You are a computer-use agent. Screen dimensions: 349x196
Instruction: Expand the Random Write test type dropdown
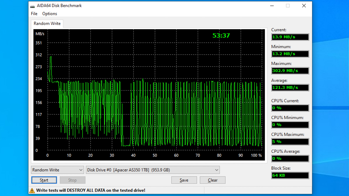tap(57, 170)
